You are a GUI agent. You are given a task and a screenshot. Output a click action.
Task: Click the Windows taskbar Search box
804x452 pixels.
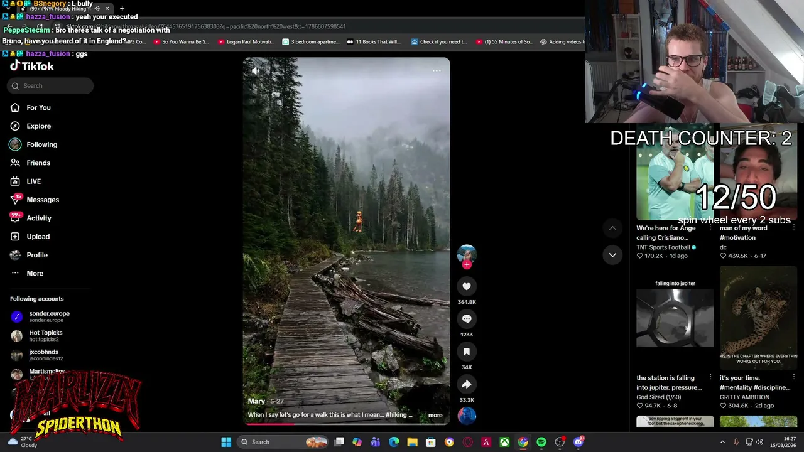tap(284, 442)
